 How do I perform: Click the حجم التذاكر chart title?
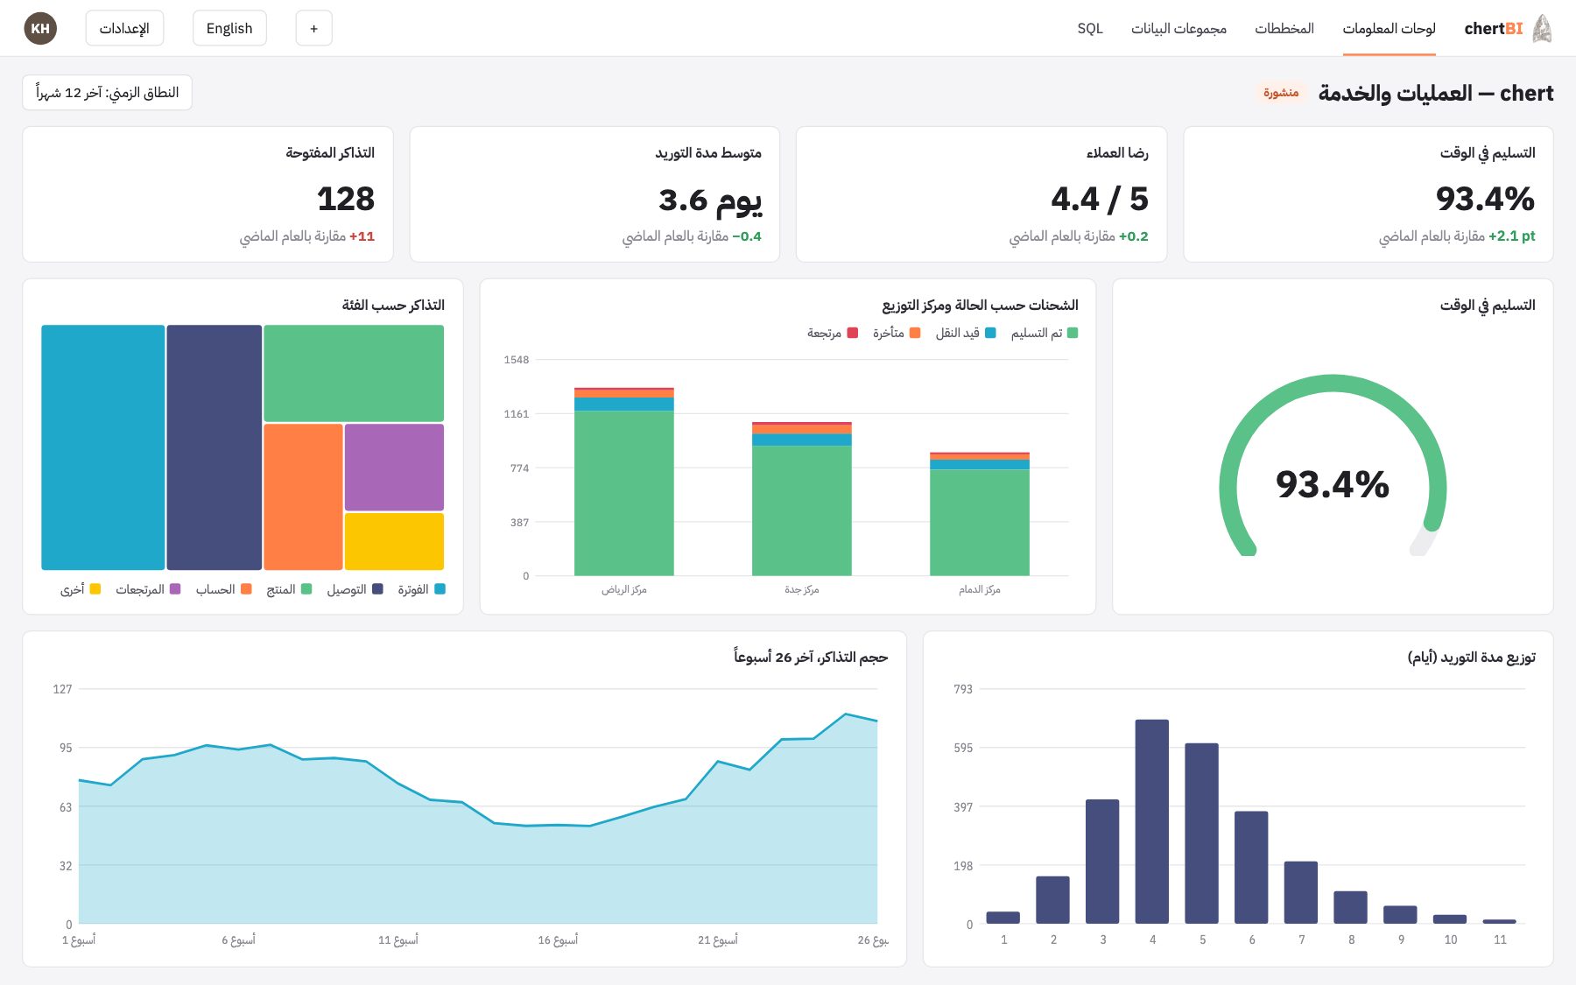pos(811,658)
